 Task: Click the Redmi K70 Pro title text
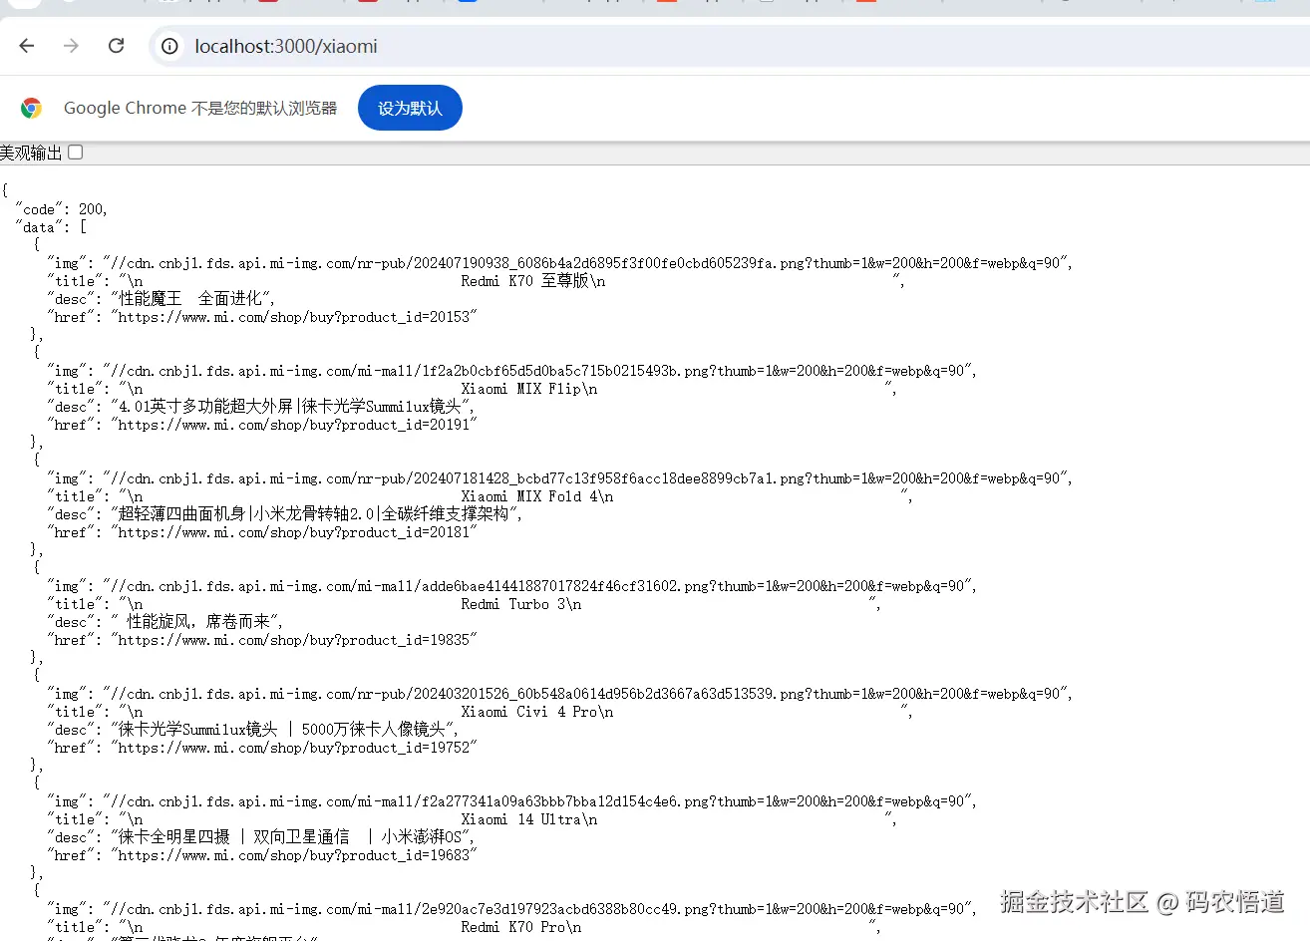pyautogui.click(x=513, y=927)
